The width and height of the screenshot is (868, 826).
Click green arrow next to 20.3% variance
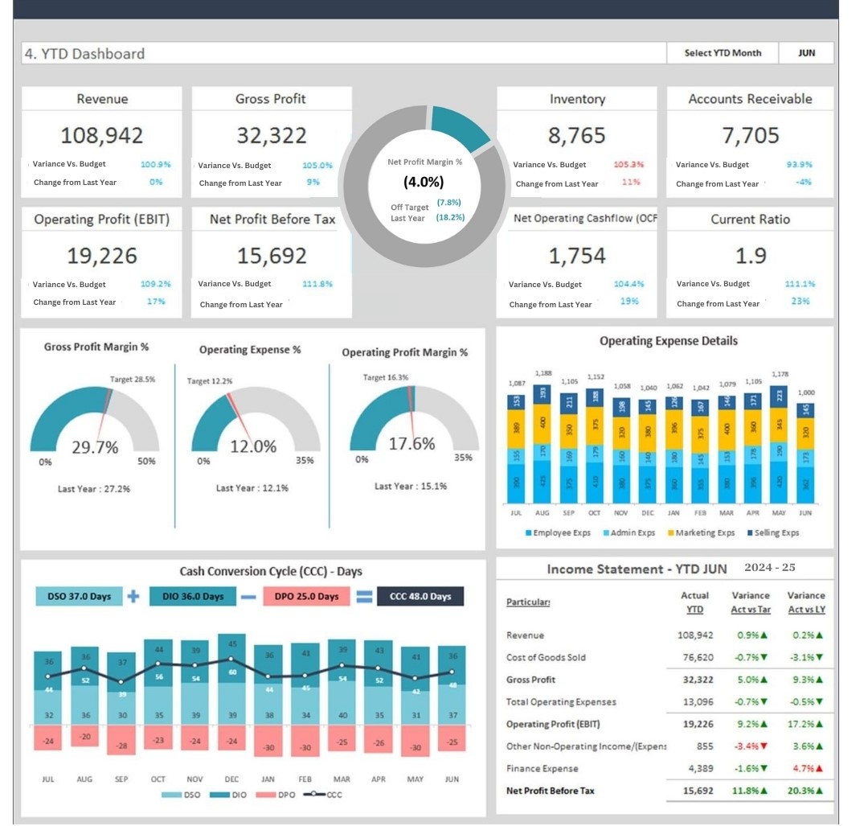(x=819, y=791)
